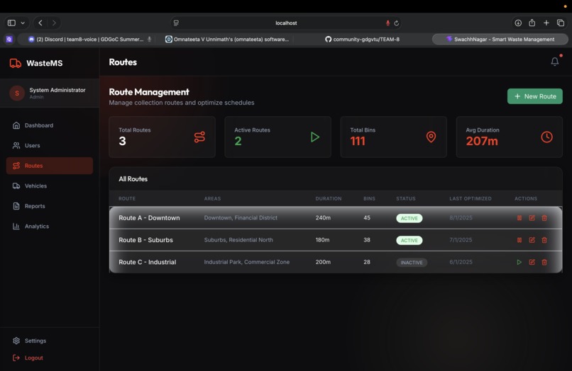Open the browser share icon
The width and height of the screenshot is (572, 371).
click(x=532, y=23)
